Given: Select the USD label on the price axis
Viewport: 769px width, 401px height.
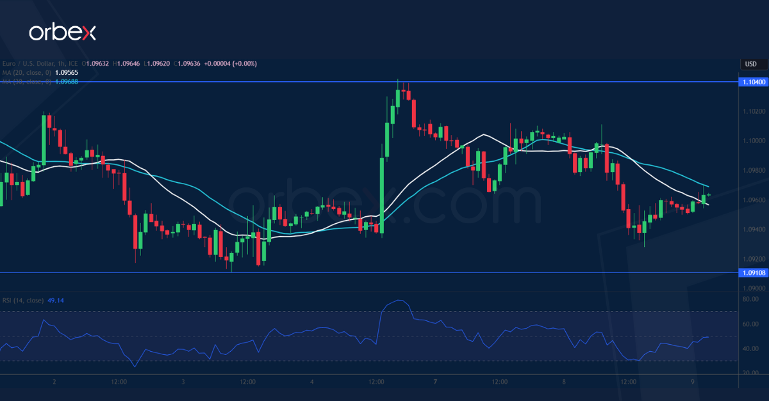Looking at the screenshot, I should tap(752, 64).
